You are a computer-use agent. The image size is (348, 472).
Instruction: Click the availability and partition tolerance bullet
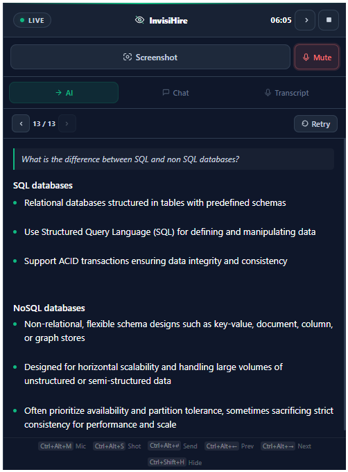[x=179, y=417]
